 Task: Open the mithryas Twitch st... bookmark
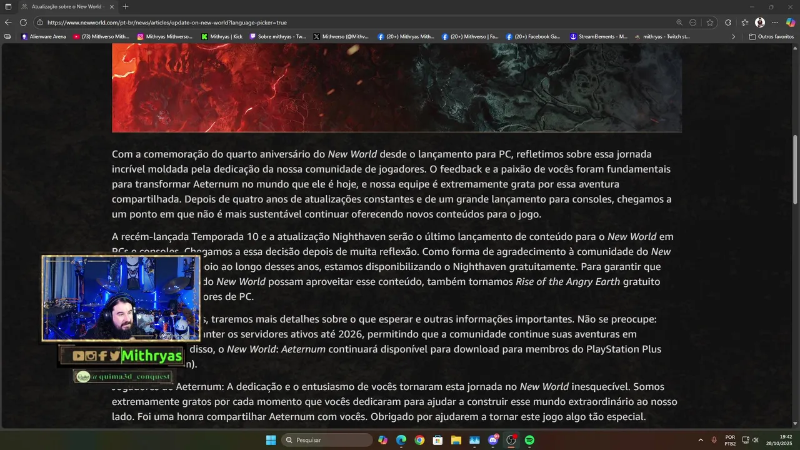click(662, 37)
